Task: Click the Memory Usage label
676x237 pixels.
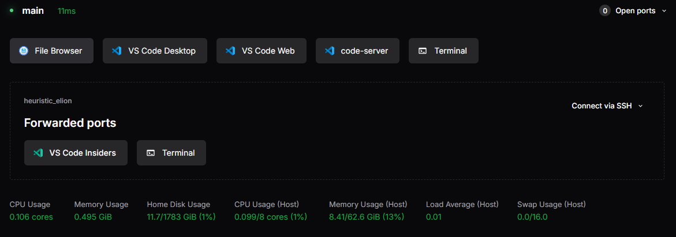Action: [101, 204]
